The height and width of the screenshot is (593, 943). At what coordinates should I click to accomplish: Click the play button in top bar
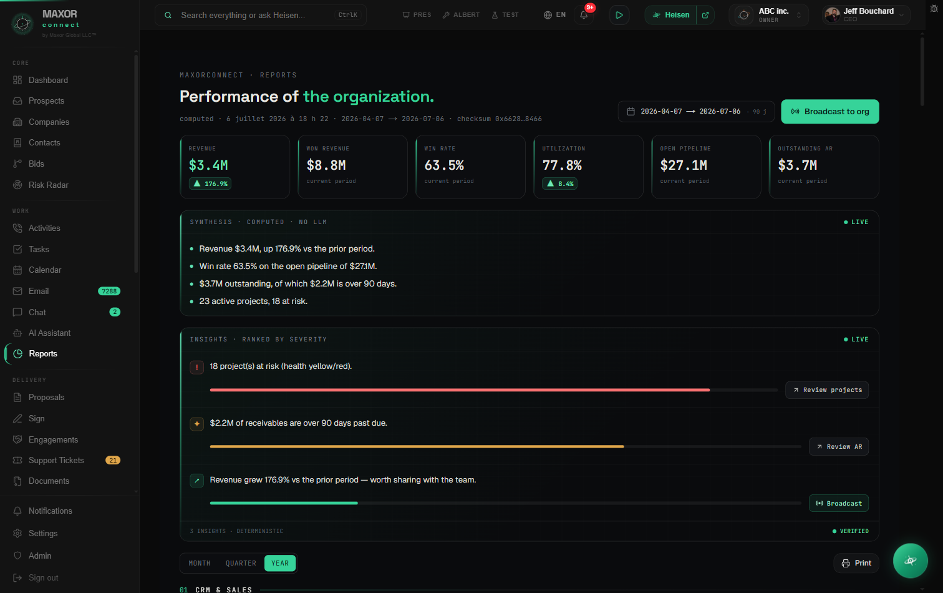coord(619,15)
